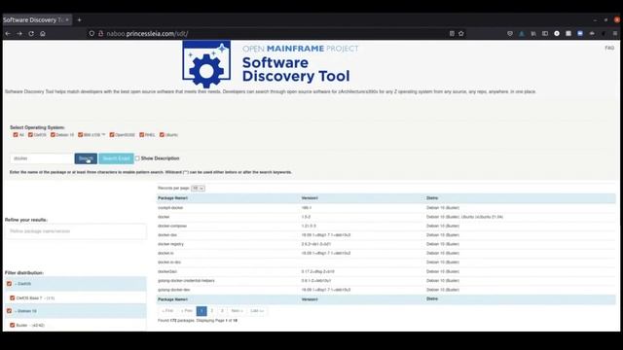
Task: Click docker-registry package name
Action: click(170, 244)
